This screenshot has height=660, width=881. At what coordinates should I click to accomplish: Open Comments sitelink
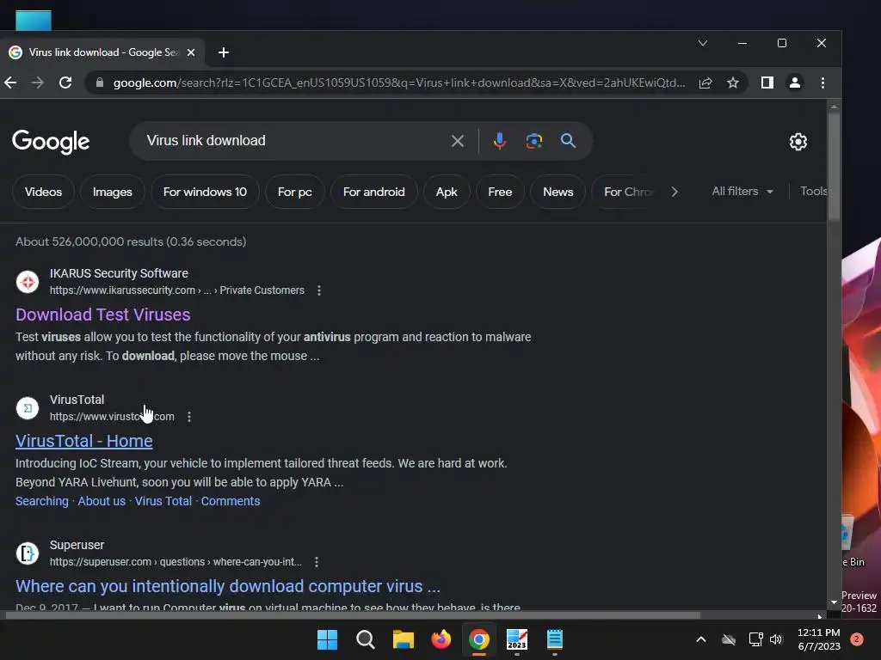click(x=231, y=501)
